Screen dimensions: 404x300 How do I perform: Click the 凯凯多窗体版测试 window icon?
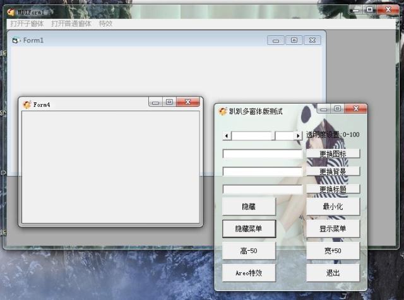[223, 111]
